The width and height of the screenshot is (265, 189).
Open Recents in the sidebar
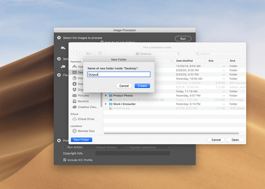click(83, 101)
